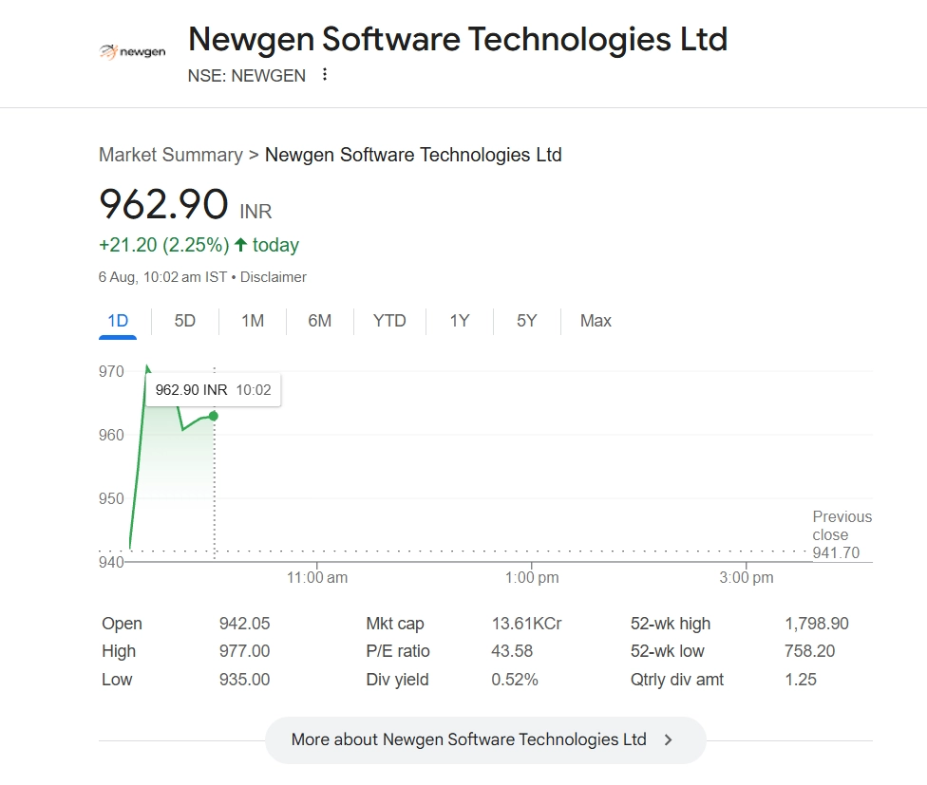
Task: Click the green up arrow indicator
Action: point(241,245)
